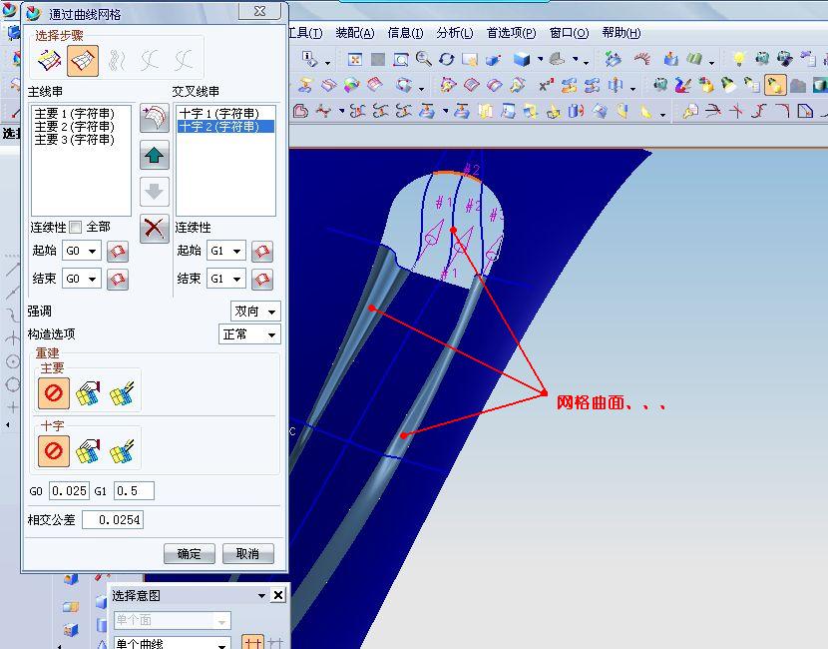
Task: Toggle the 全部 continuity checkbox
Action: (x=76, y=228)
